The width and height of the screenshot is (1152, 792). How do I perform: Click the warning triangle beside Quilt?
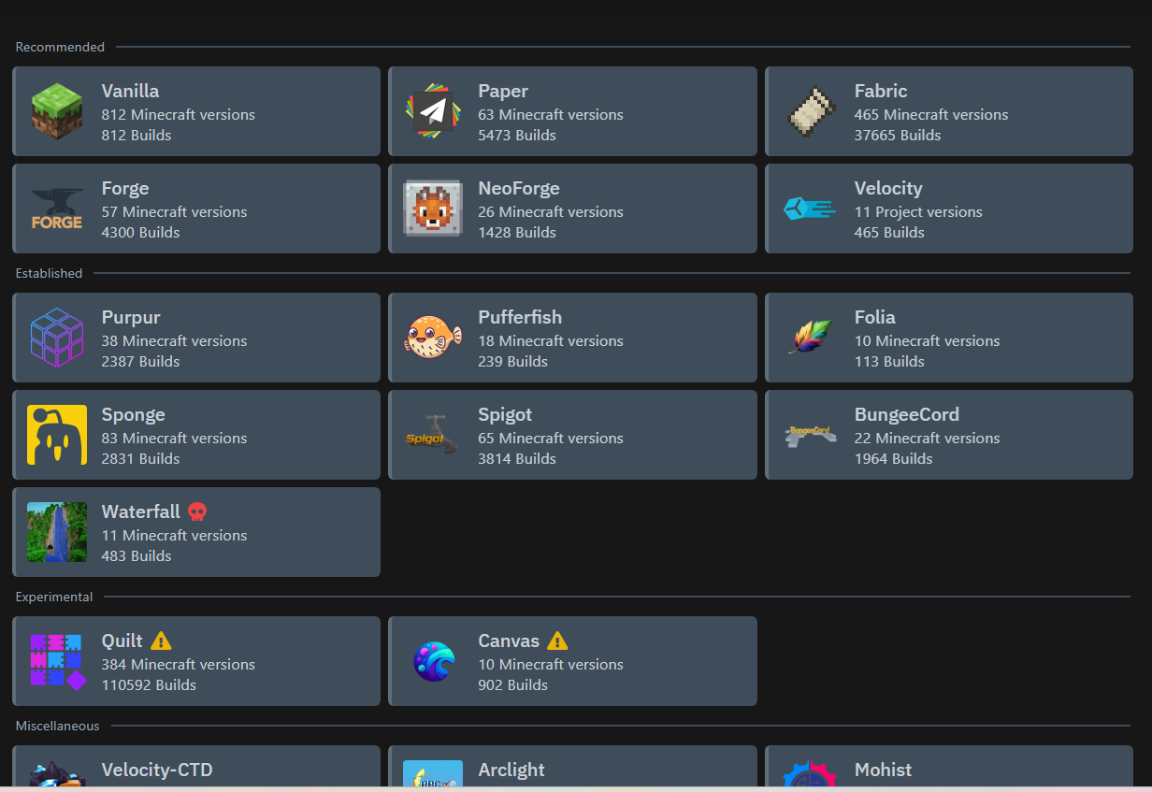[161, 641]
